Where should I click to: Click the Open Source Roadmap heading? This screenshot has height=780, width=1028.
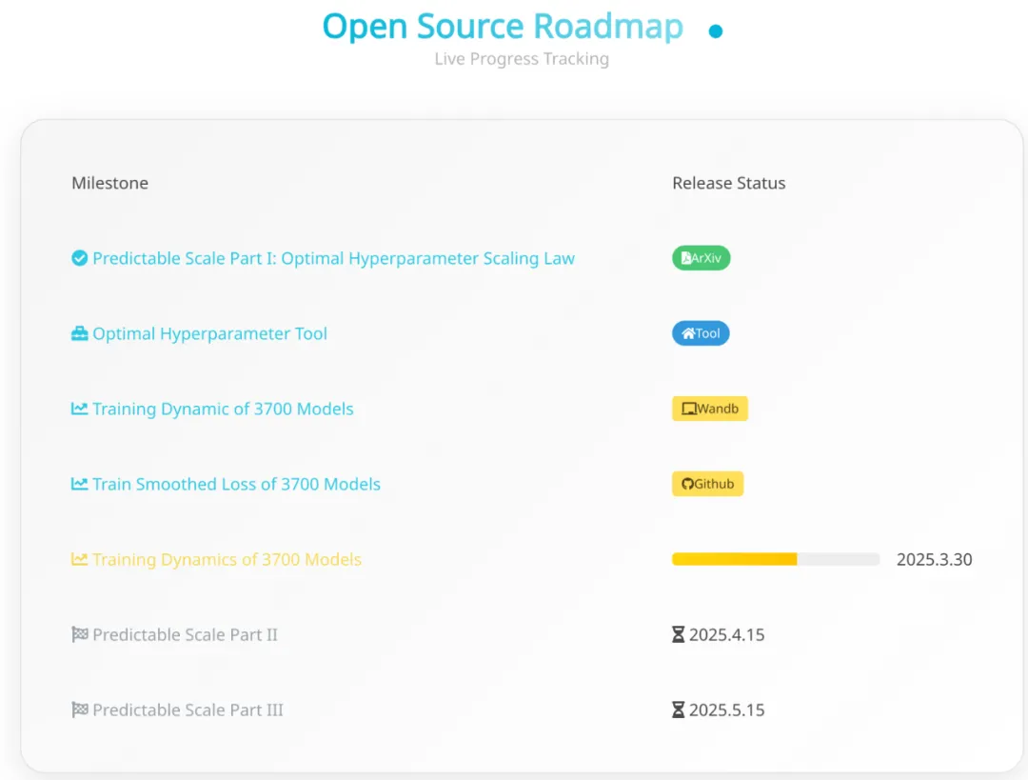[503, 27]
